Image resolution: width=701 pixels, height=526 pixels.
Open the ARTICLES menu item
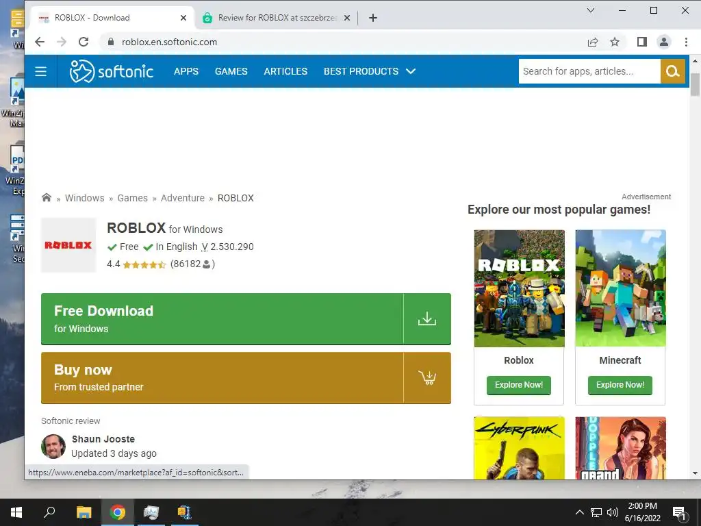pos(285,71)
